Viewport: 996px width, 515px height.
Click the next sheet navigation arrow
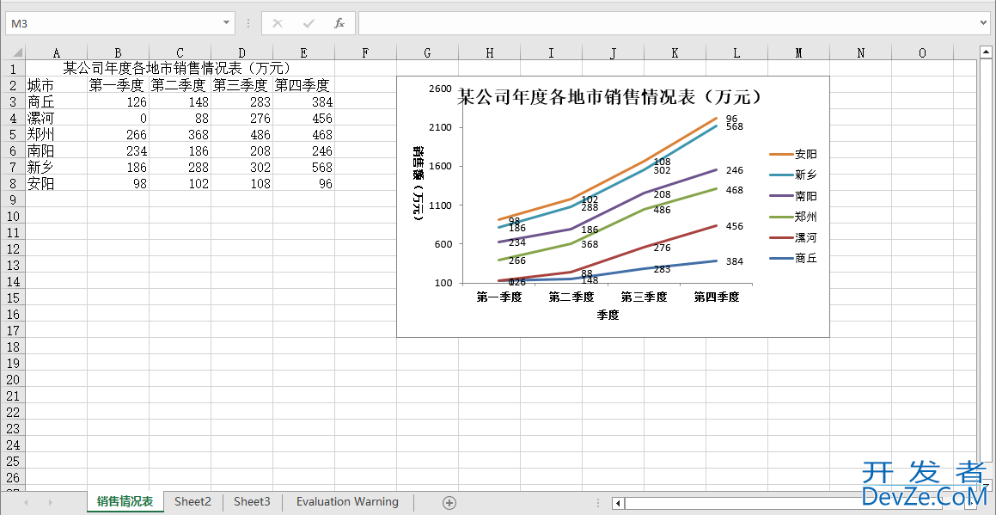click(x=50, y=503)
